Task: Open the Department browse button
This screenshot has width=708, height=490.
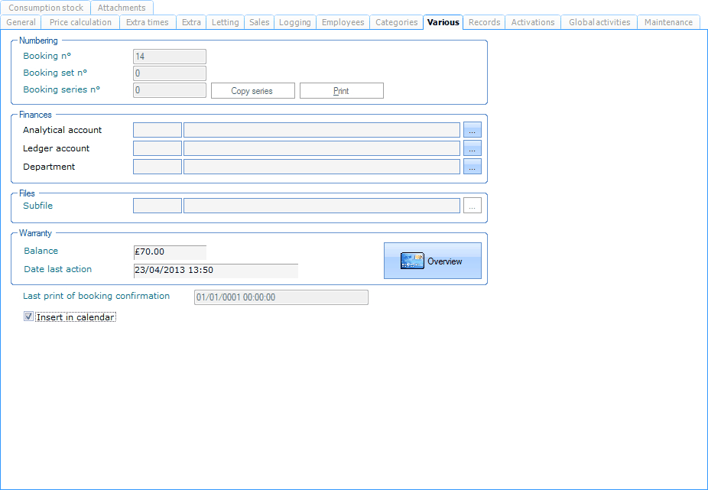Action: 472,167
